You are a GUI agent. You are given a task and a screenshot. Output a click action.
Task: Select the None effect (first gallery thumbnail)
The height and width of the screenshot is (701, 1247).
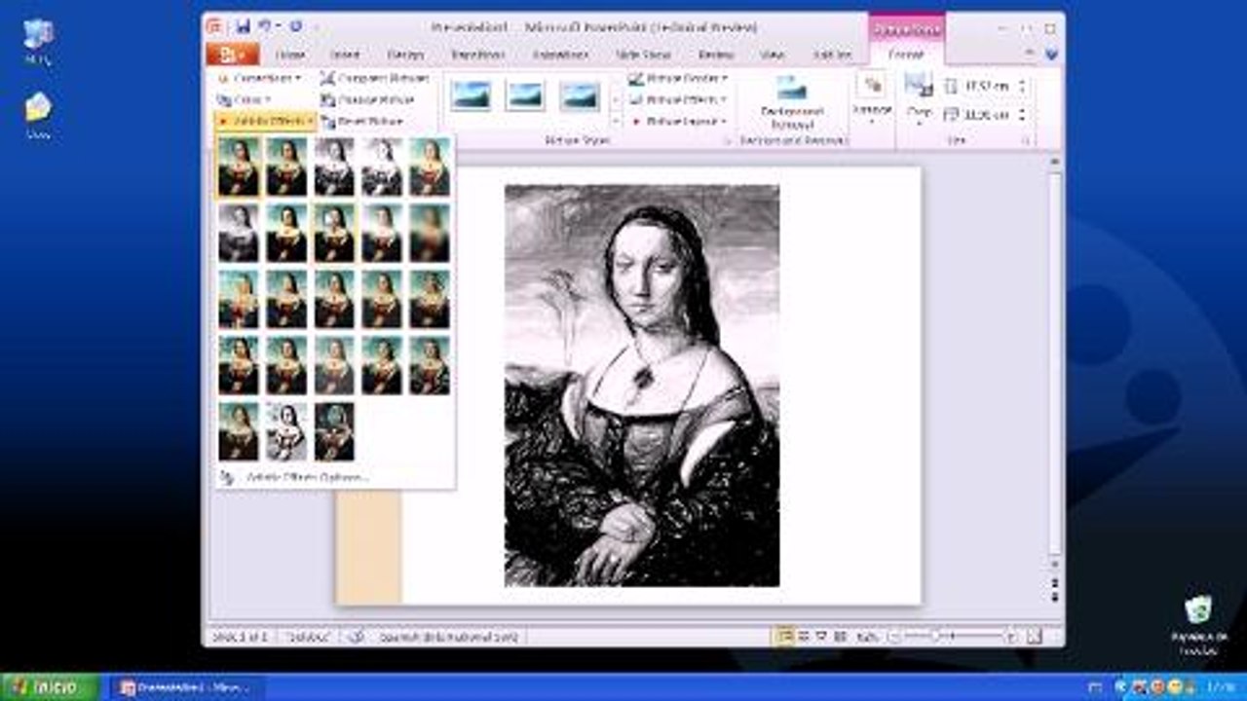pyautogui.click(x=239, y=166)
